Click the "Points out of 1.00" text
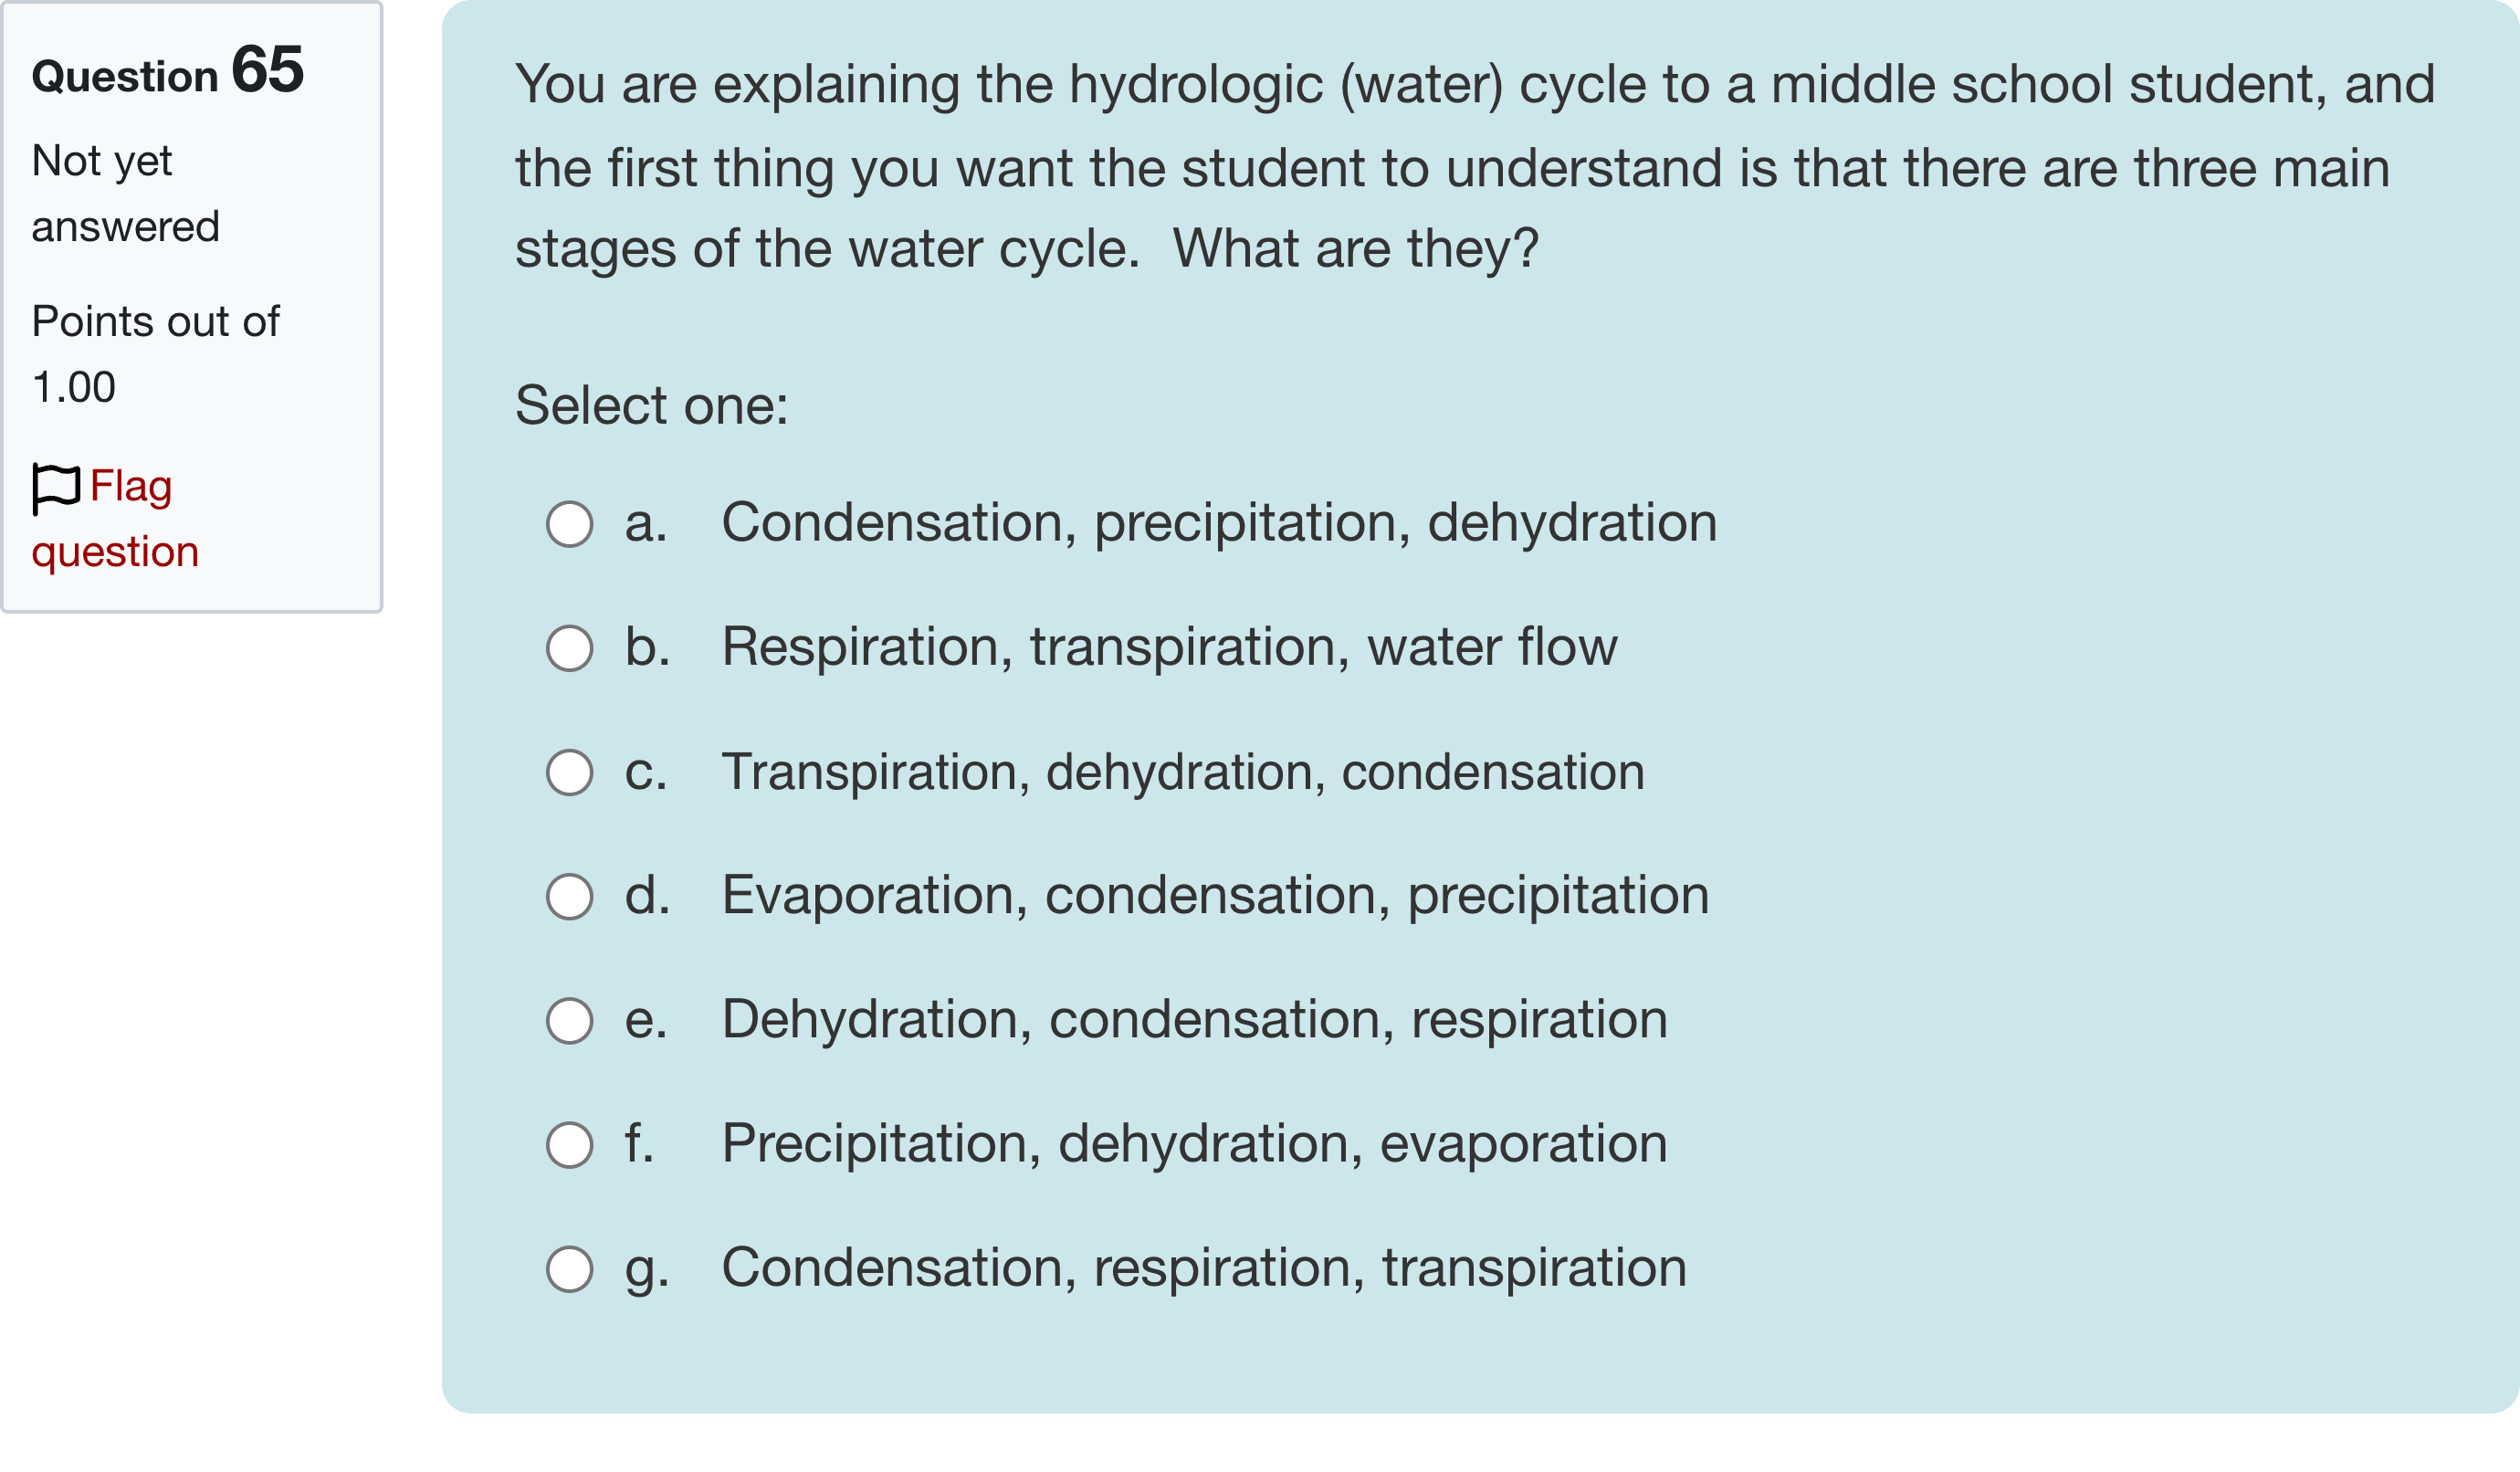This screenshot has height=1472, width=2520. click(x=155, y=354)
